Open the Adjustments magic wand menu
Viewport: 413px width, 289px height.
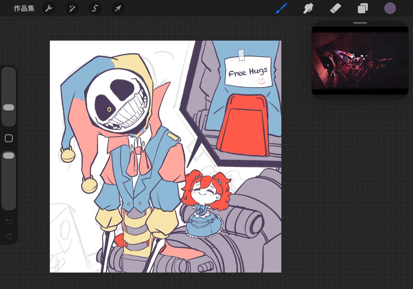pos(72,8)
